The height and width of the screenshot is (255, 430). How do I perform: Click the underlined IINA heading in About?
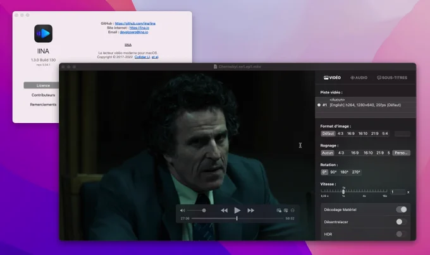coord(128,45)
